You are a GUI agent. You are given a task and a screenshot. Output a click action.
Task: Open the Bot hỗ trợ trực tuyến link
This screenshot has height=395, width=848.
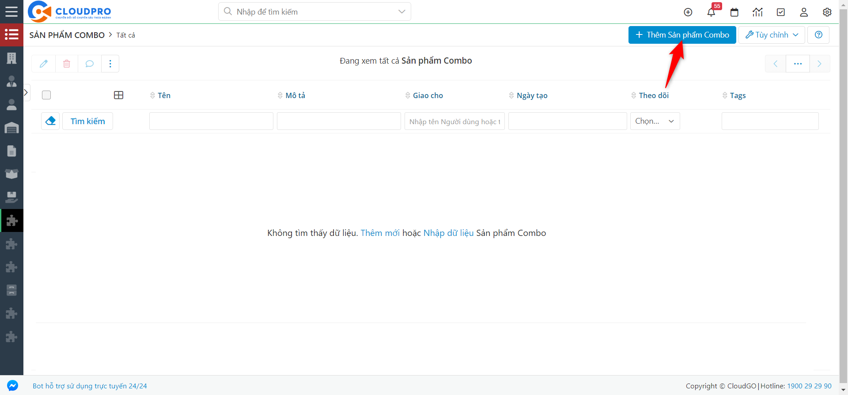click(x=90, y=386)
